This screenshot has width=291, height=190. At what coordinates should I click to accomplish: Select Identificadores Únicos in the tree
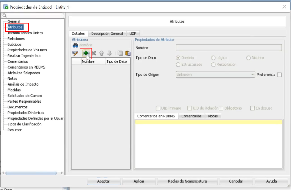pyautogui.click(x=25, y=33)
